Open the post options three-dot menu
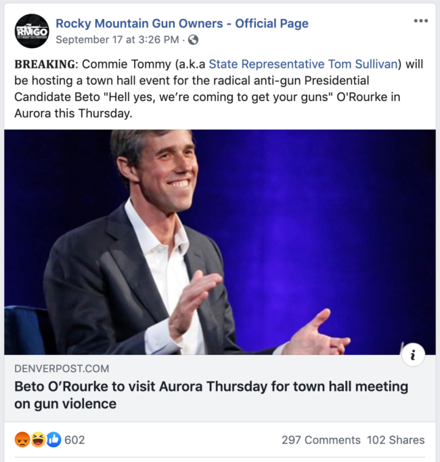 click(421, 21)
